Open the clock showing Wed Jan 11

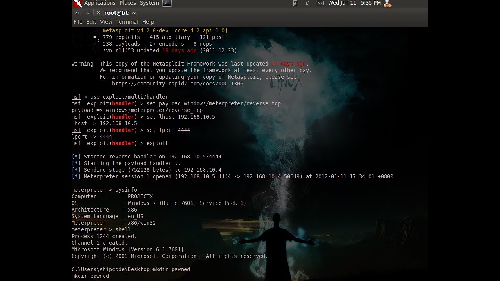tap(354, 3)
